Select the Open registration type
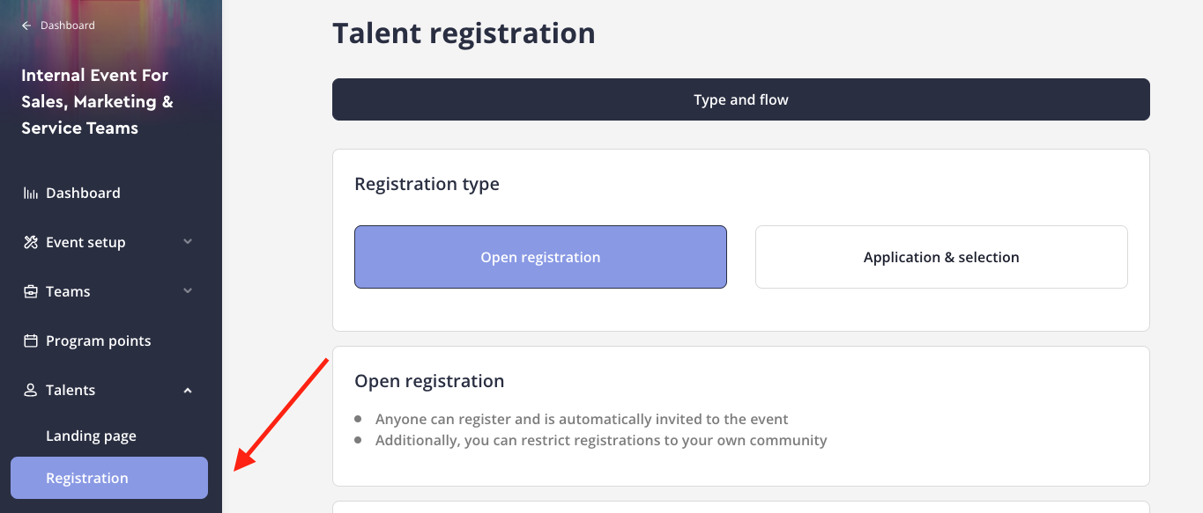This screenshot has height=513, width=1203. pos(540,257)
